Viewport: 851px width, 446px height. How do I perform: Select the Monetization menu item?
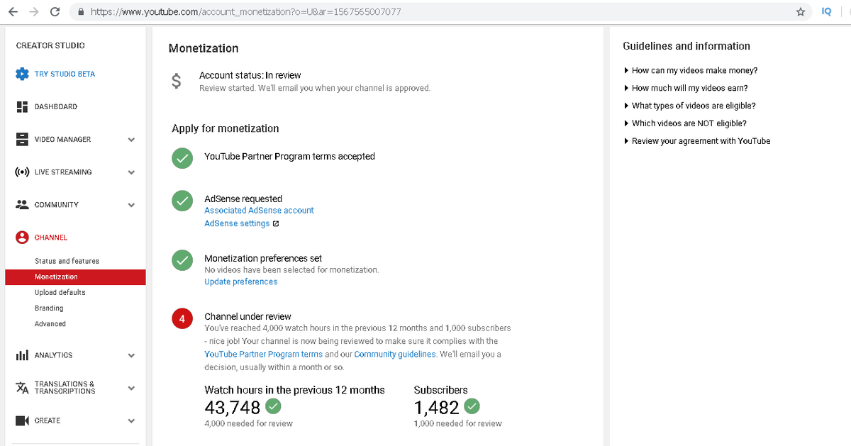pyautogui.click(x=75, y=277)
